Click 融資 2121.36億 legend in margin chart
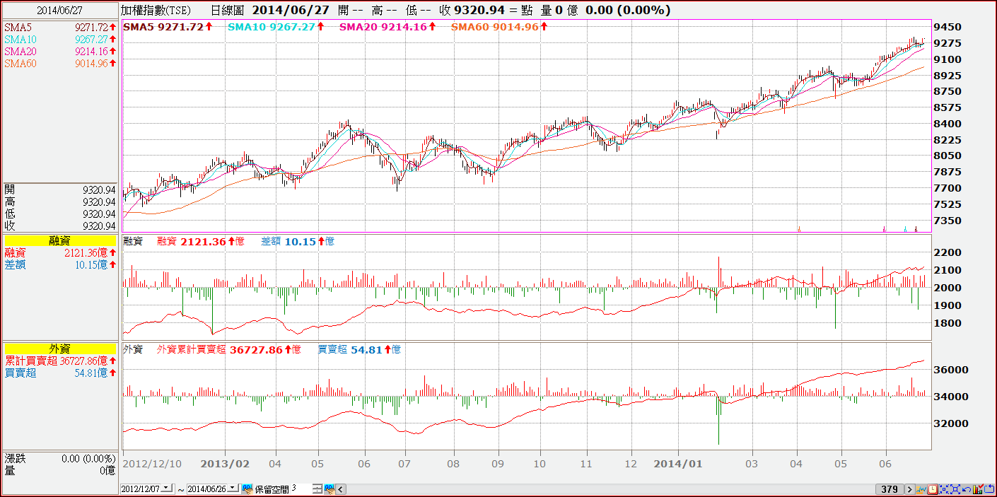 (200, 242)
